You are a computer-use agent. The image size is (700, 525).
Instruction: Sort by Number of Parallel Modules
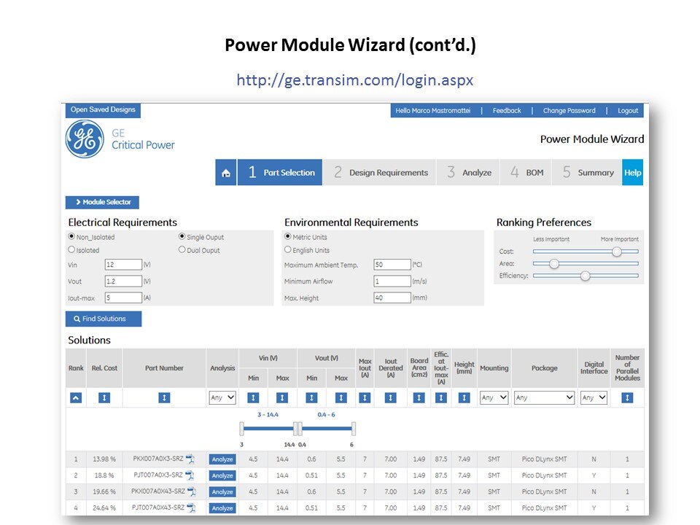(x=627, y=397)
